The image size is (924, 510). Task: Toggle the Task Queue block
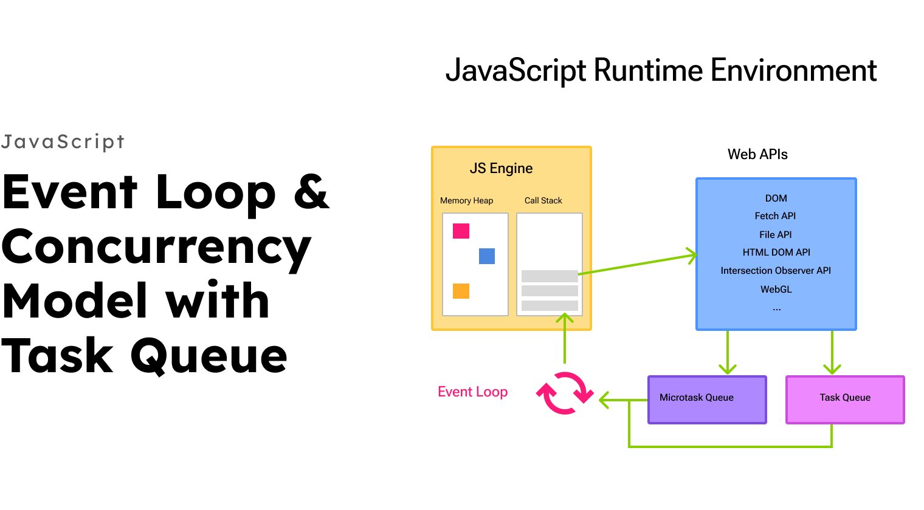845,398
